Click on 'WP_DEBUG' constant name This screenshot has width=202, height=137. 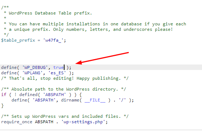(x=35, y=67)
